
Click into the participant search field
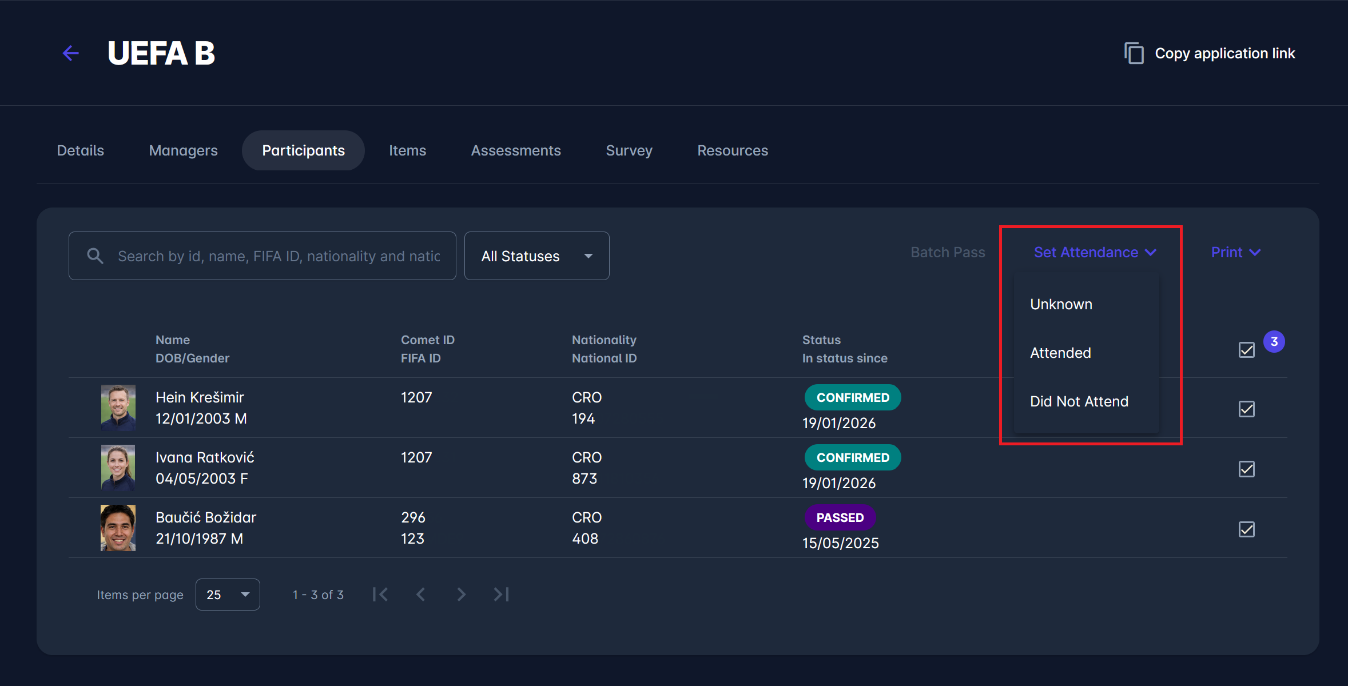[x=279, y=256]
